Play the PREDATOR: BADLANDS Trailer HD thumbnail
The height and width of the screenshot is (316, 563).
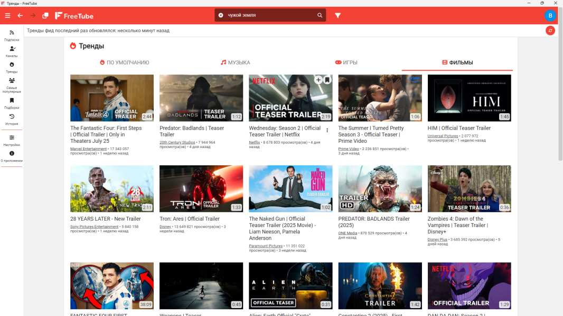pyautogui.click(x=380, y=189)
